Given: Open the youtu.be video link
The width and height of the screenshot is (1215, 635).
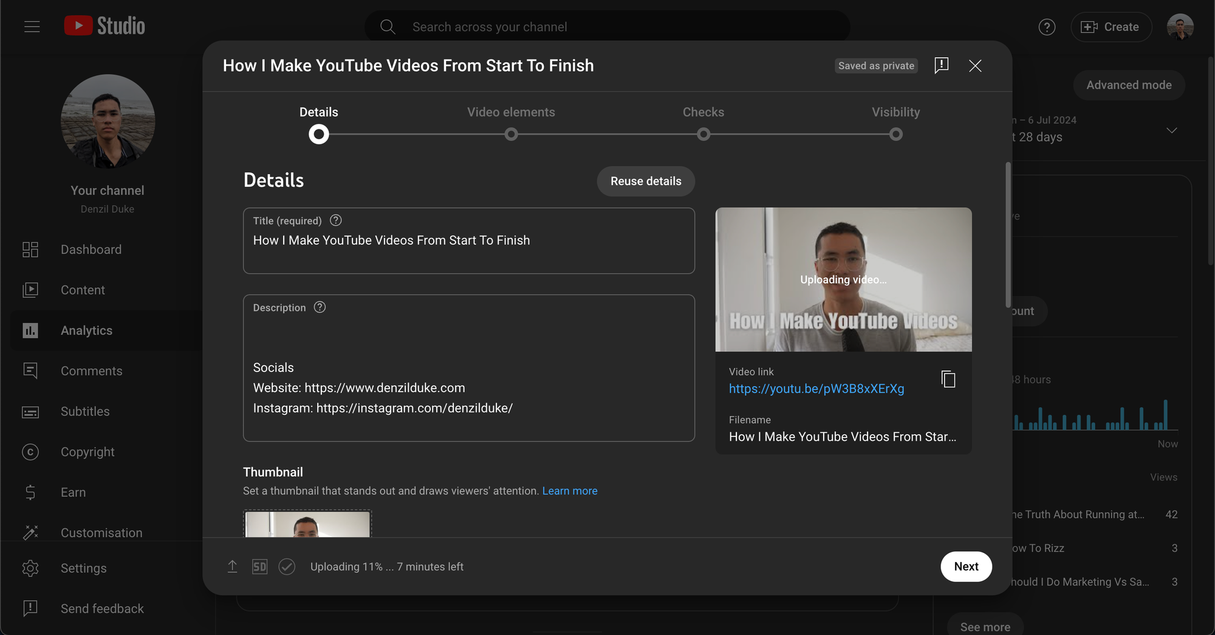Looking at the screenshot, I should [x=816, y=389].
